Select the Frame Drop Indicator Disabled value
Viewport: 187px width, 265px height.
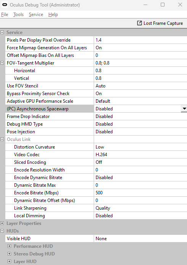coord(141,116)
